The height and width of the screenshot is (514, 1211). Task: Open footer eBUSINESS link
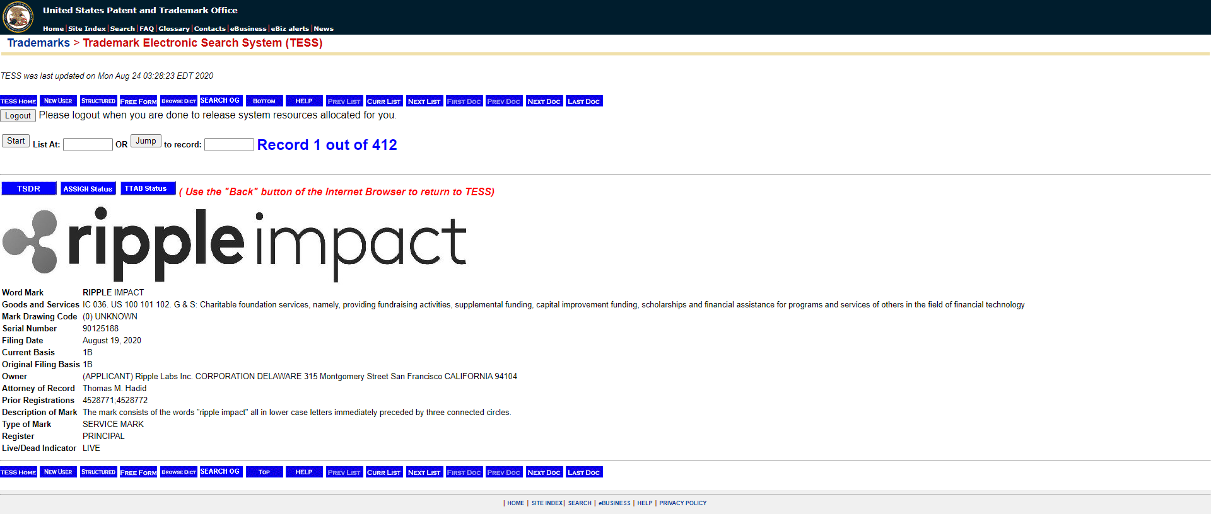[614, 503]
